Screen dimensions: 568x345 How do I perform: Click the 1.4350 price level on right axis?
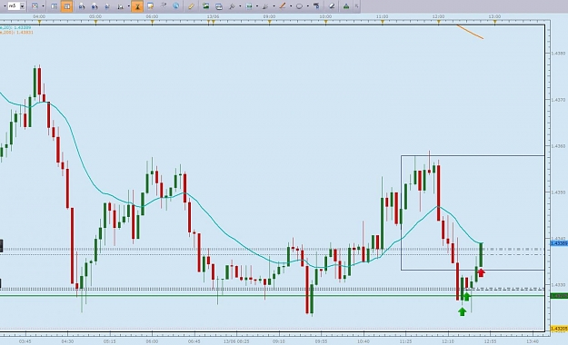558,192
